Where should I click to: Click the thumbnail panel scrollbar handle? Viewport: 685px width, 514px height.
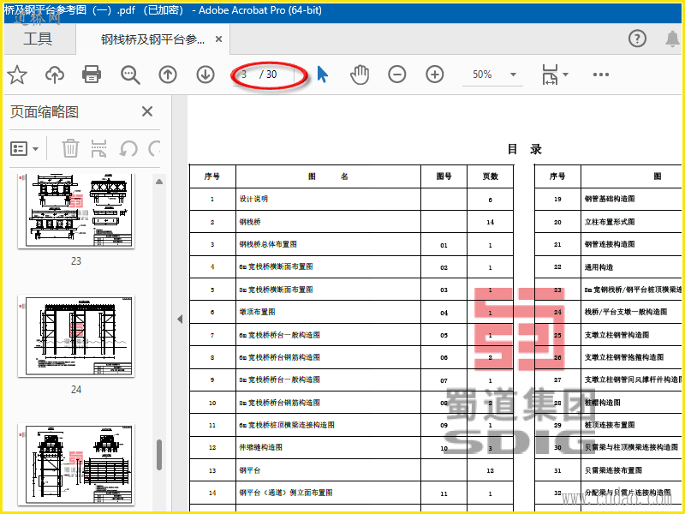pyautogui.click(x=159, y=455)
